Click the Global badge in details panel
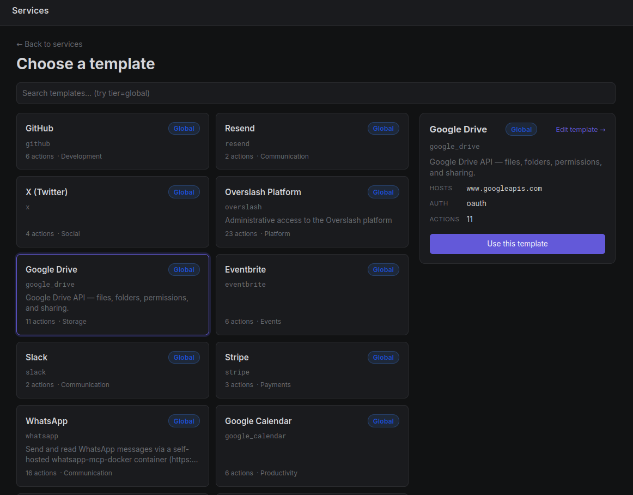The image size is (633, 495). [521, 130]
